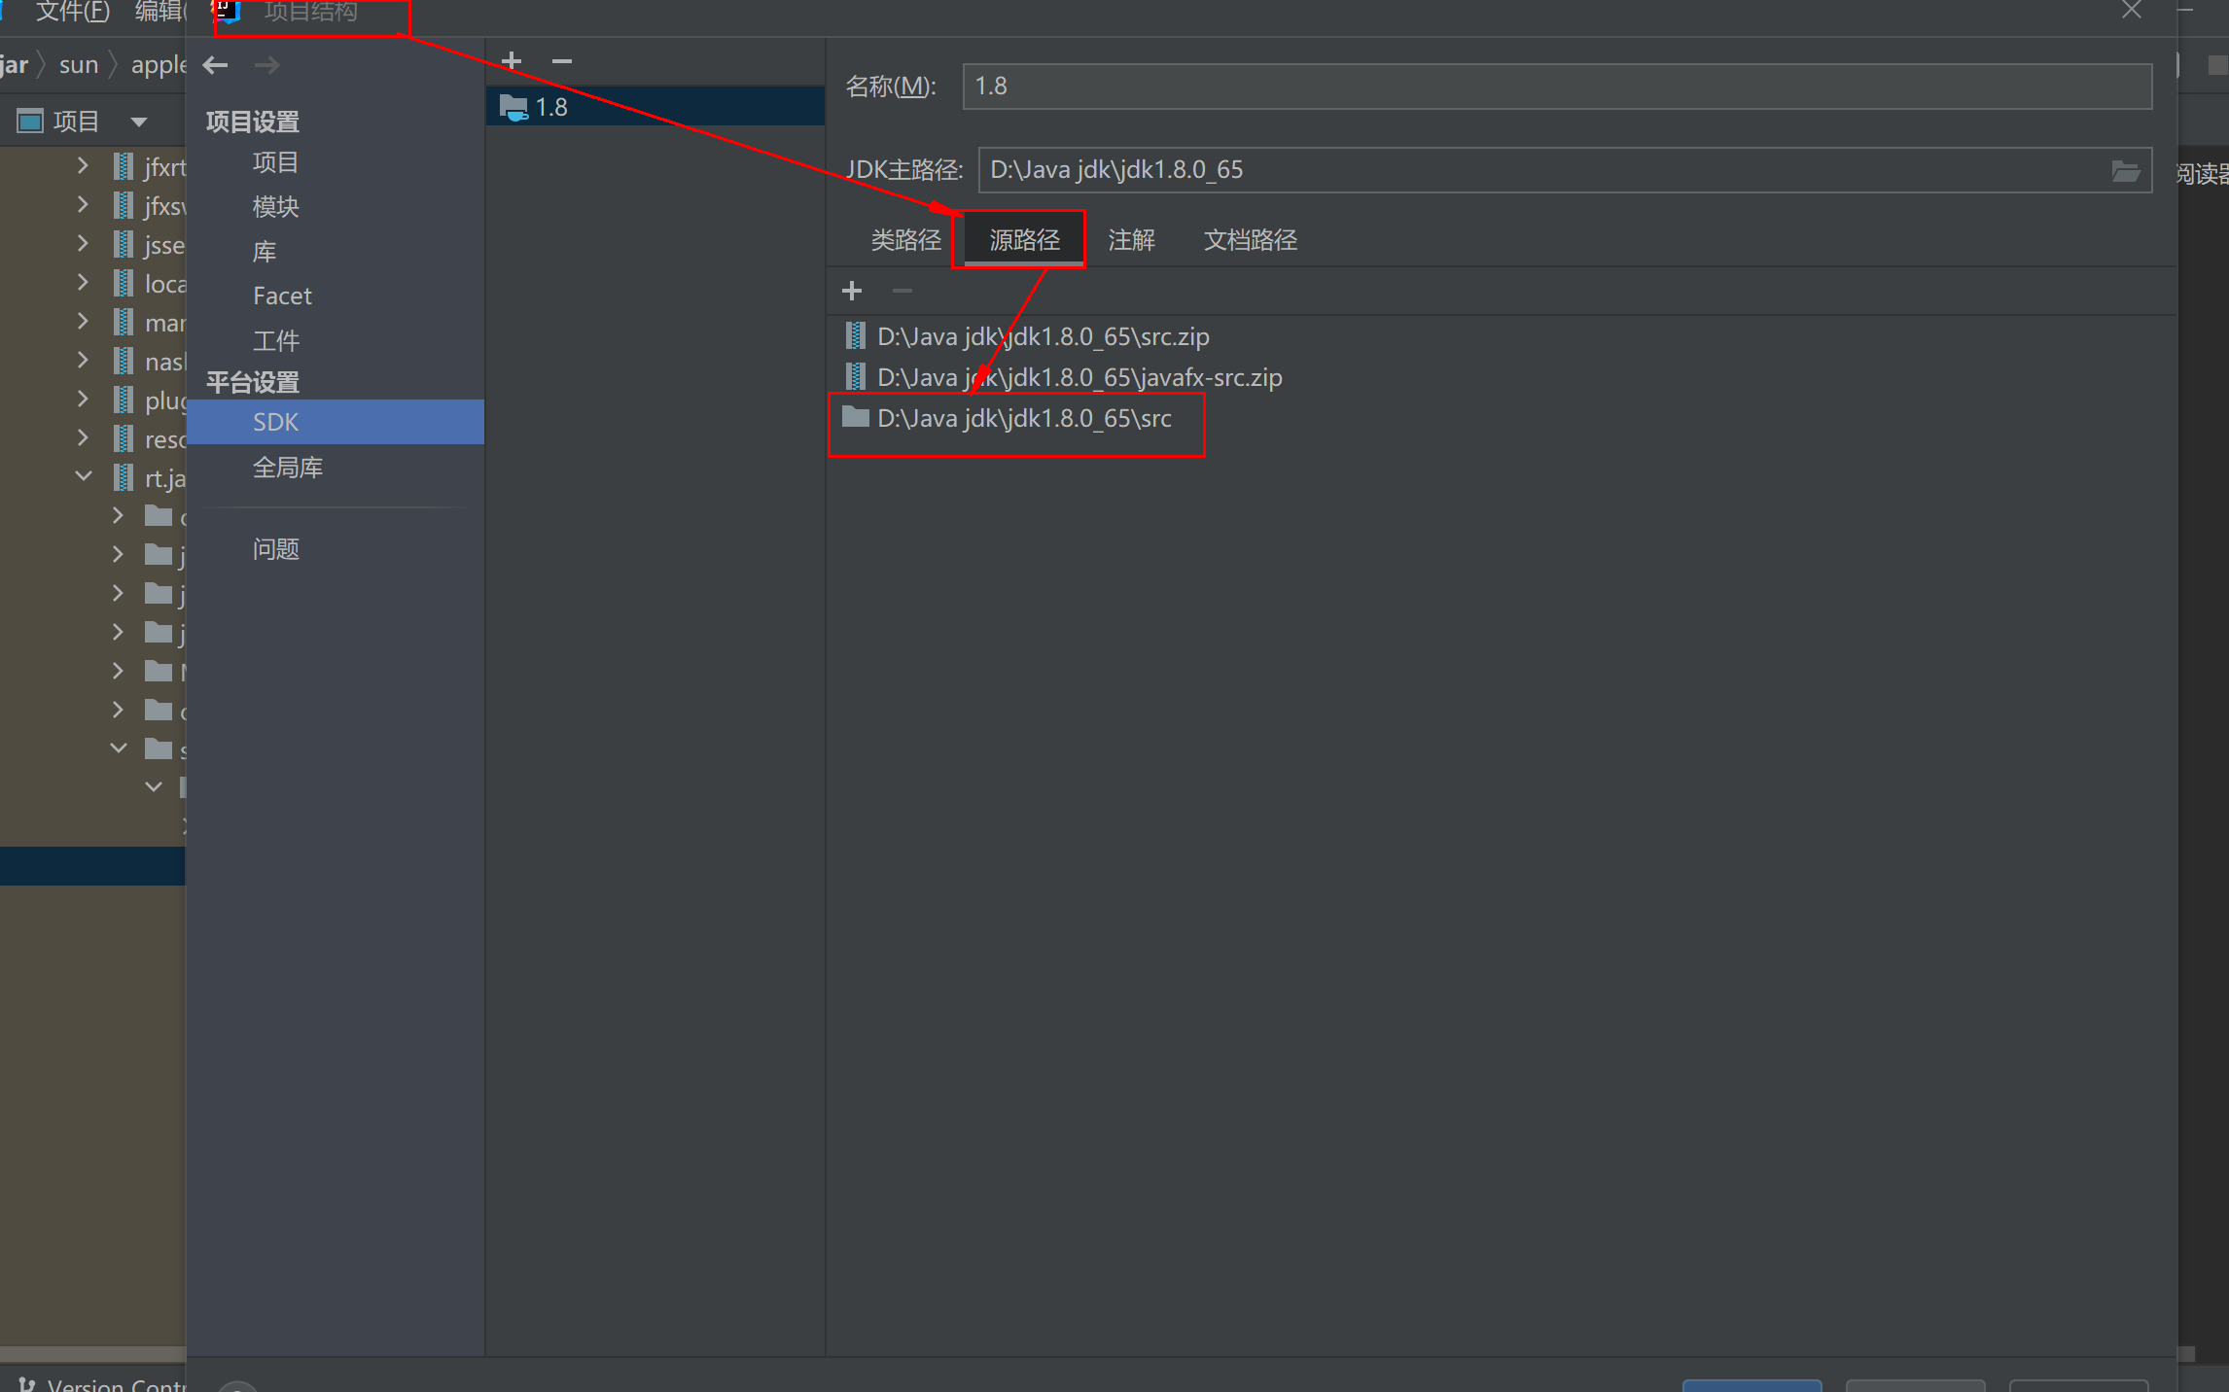
Task: Select the javafx-src.zip source path entry
Action: click(x=1079, y=377)
